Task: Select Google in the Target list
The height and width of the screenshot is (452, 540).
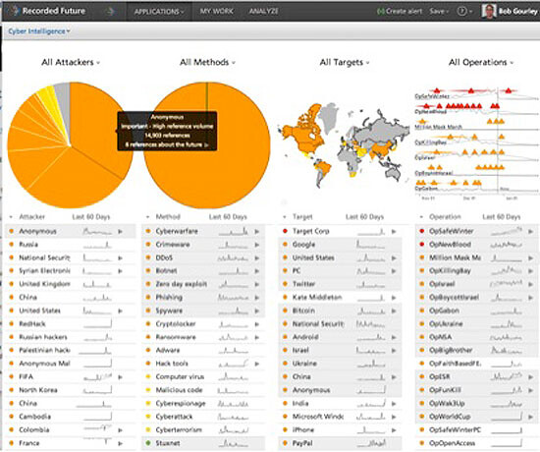Action: click(303, 245)
